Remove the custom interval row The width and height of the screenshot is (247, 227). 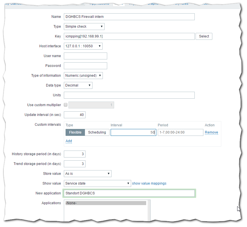[x=211, y=132]
